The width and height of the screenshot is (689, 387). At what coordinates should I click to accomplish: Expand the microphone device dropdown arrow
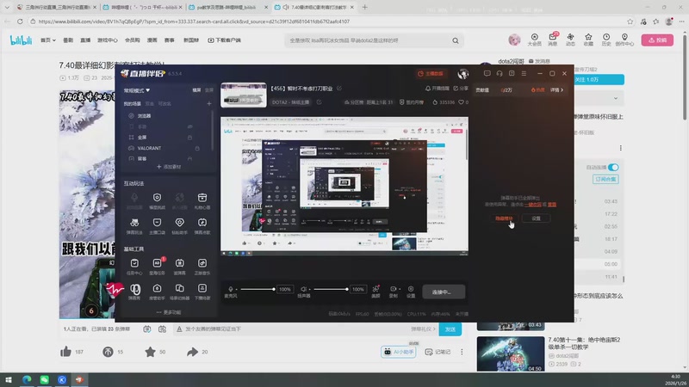[236, 290]
